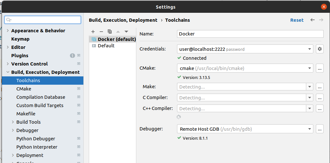Image resolution: width=330 pixels, height=163 pixels.
Task: Click the Reset link
Action: pos(297,20)
